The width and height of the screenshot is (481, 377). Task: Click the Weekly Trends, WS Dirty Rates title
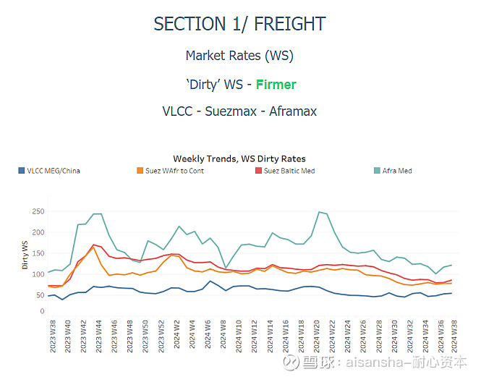(239, 158)
